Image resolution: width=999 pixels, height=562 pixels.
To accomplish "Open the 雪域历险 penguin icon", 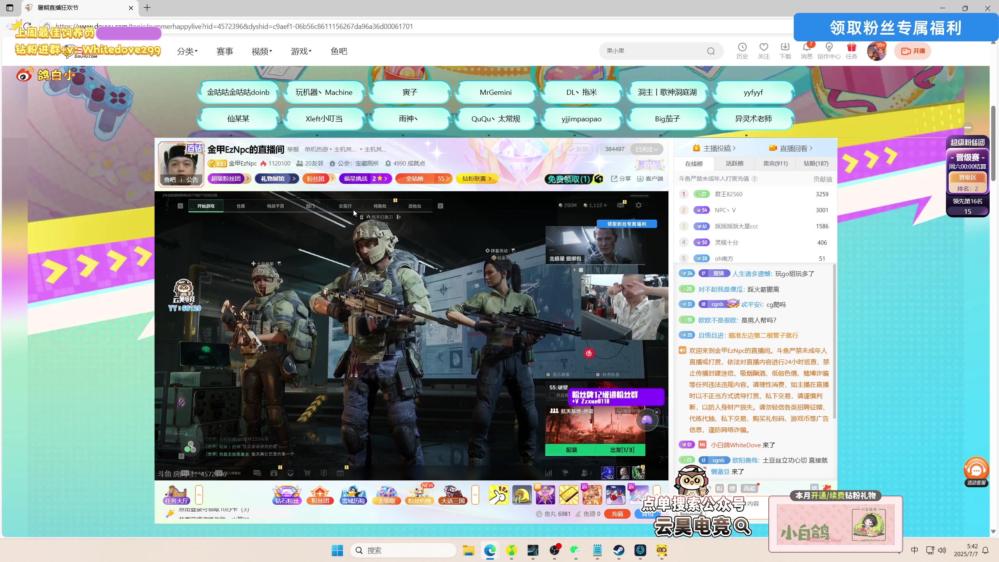I will [353, 495].
